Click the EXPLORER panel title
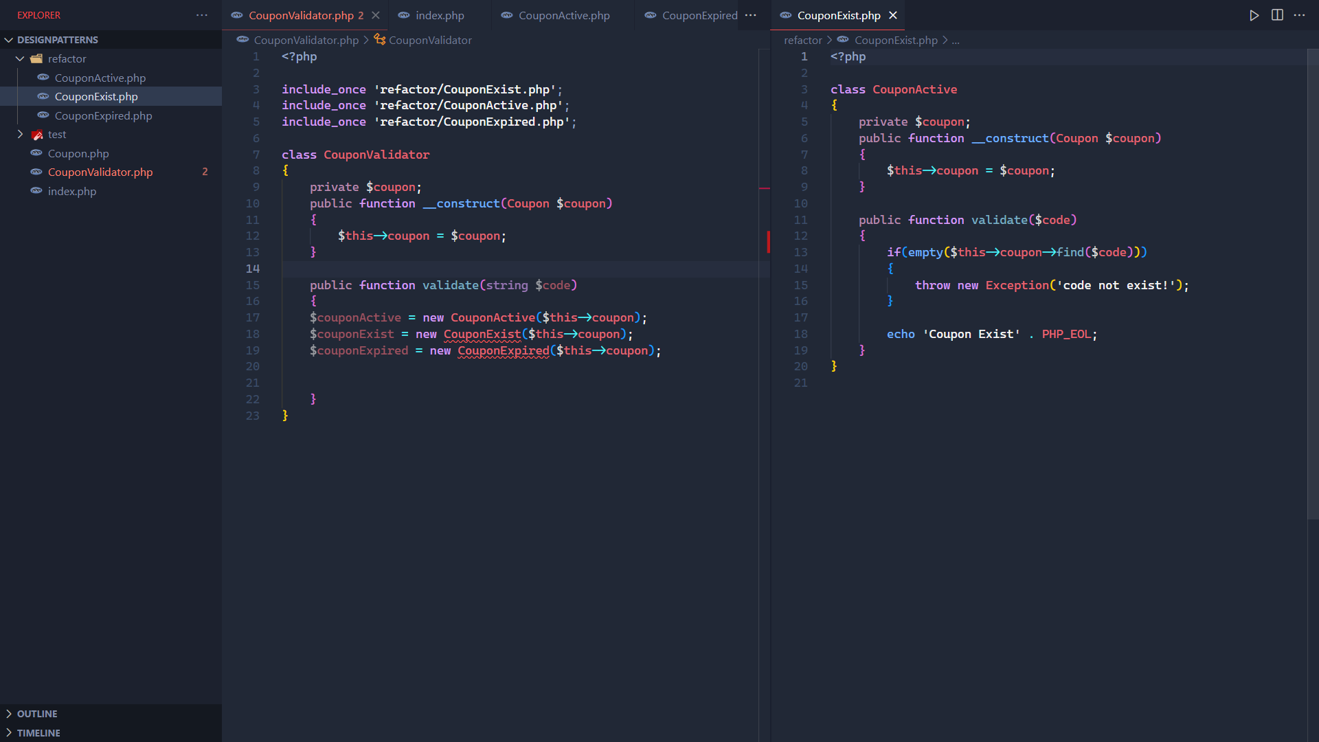Viewport: 1319px width, 742px height. click(x=38, y=15)
